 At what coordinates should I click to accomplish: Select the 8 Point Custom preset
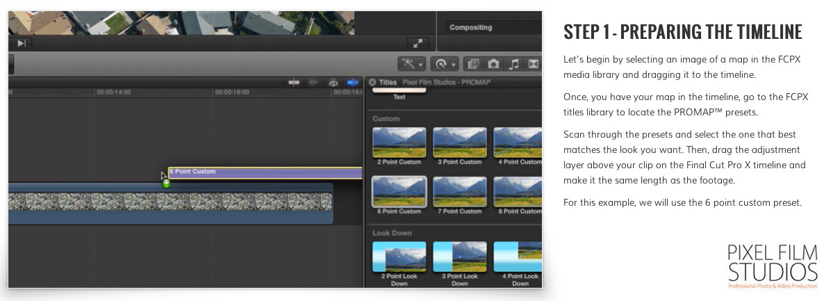518,191
